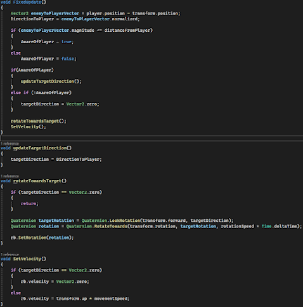Click 'rotationSpeed' in RotateTowards arguments
303x307 pixels.
238,226
